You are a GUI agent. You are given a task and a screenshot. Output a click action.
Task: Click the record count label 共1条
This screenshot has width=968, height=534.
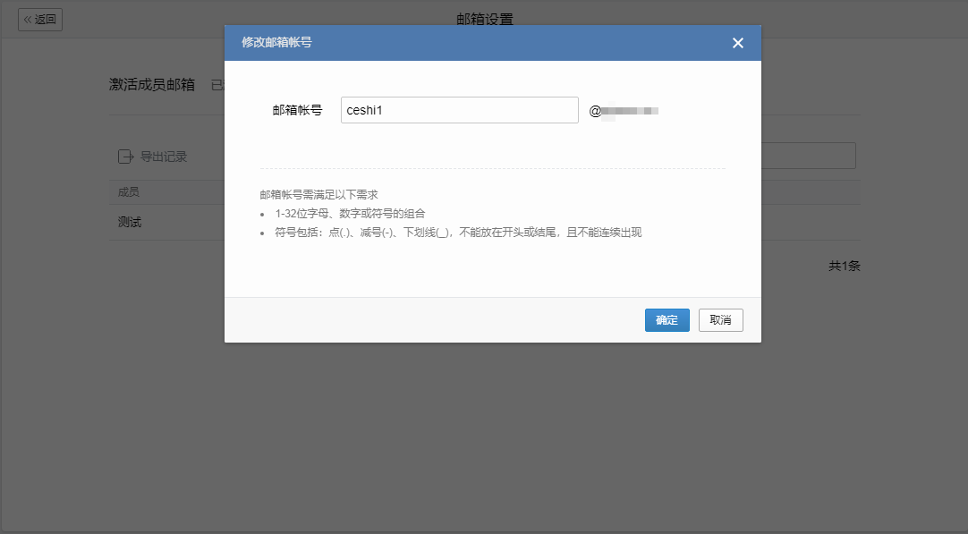point(846,266)
